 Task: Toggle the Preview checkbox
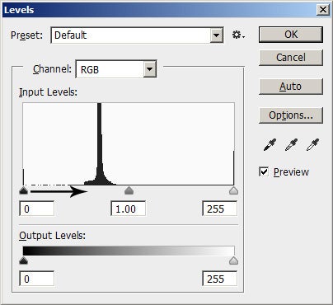click(264, 172)
